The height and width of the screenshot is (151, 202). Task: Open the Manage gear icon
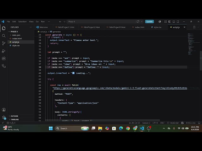(4, 117)
